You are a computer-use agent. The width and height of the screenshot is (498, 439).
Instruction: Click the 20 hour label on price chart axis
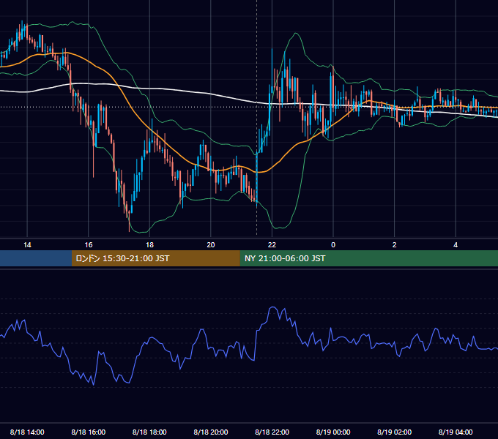(211, 245)
